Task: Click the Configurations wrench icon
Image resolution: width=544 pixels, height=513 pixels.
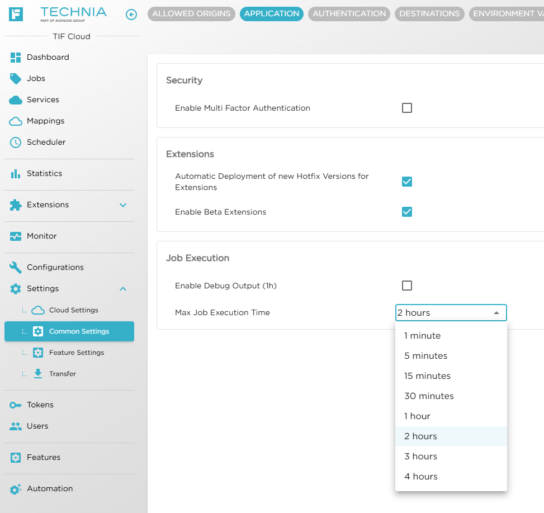Action: (x=16, y=268)
